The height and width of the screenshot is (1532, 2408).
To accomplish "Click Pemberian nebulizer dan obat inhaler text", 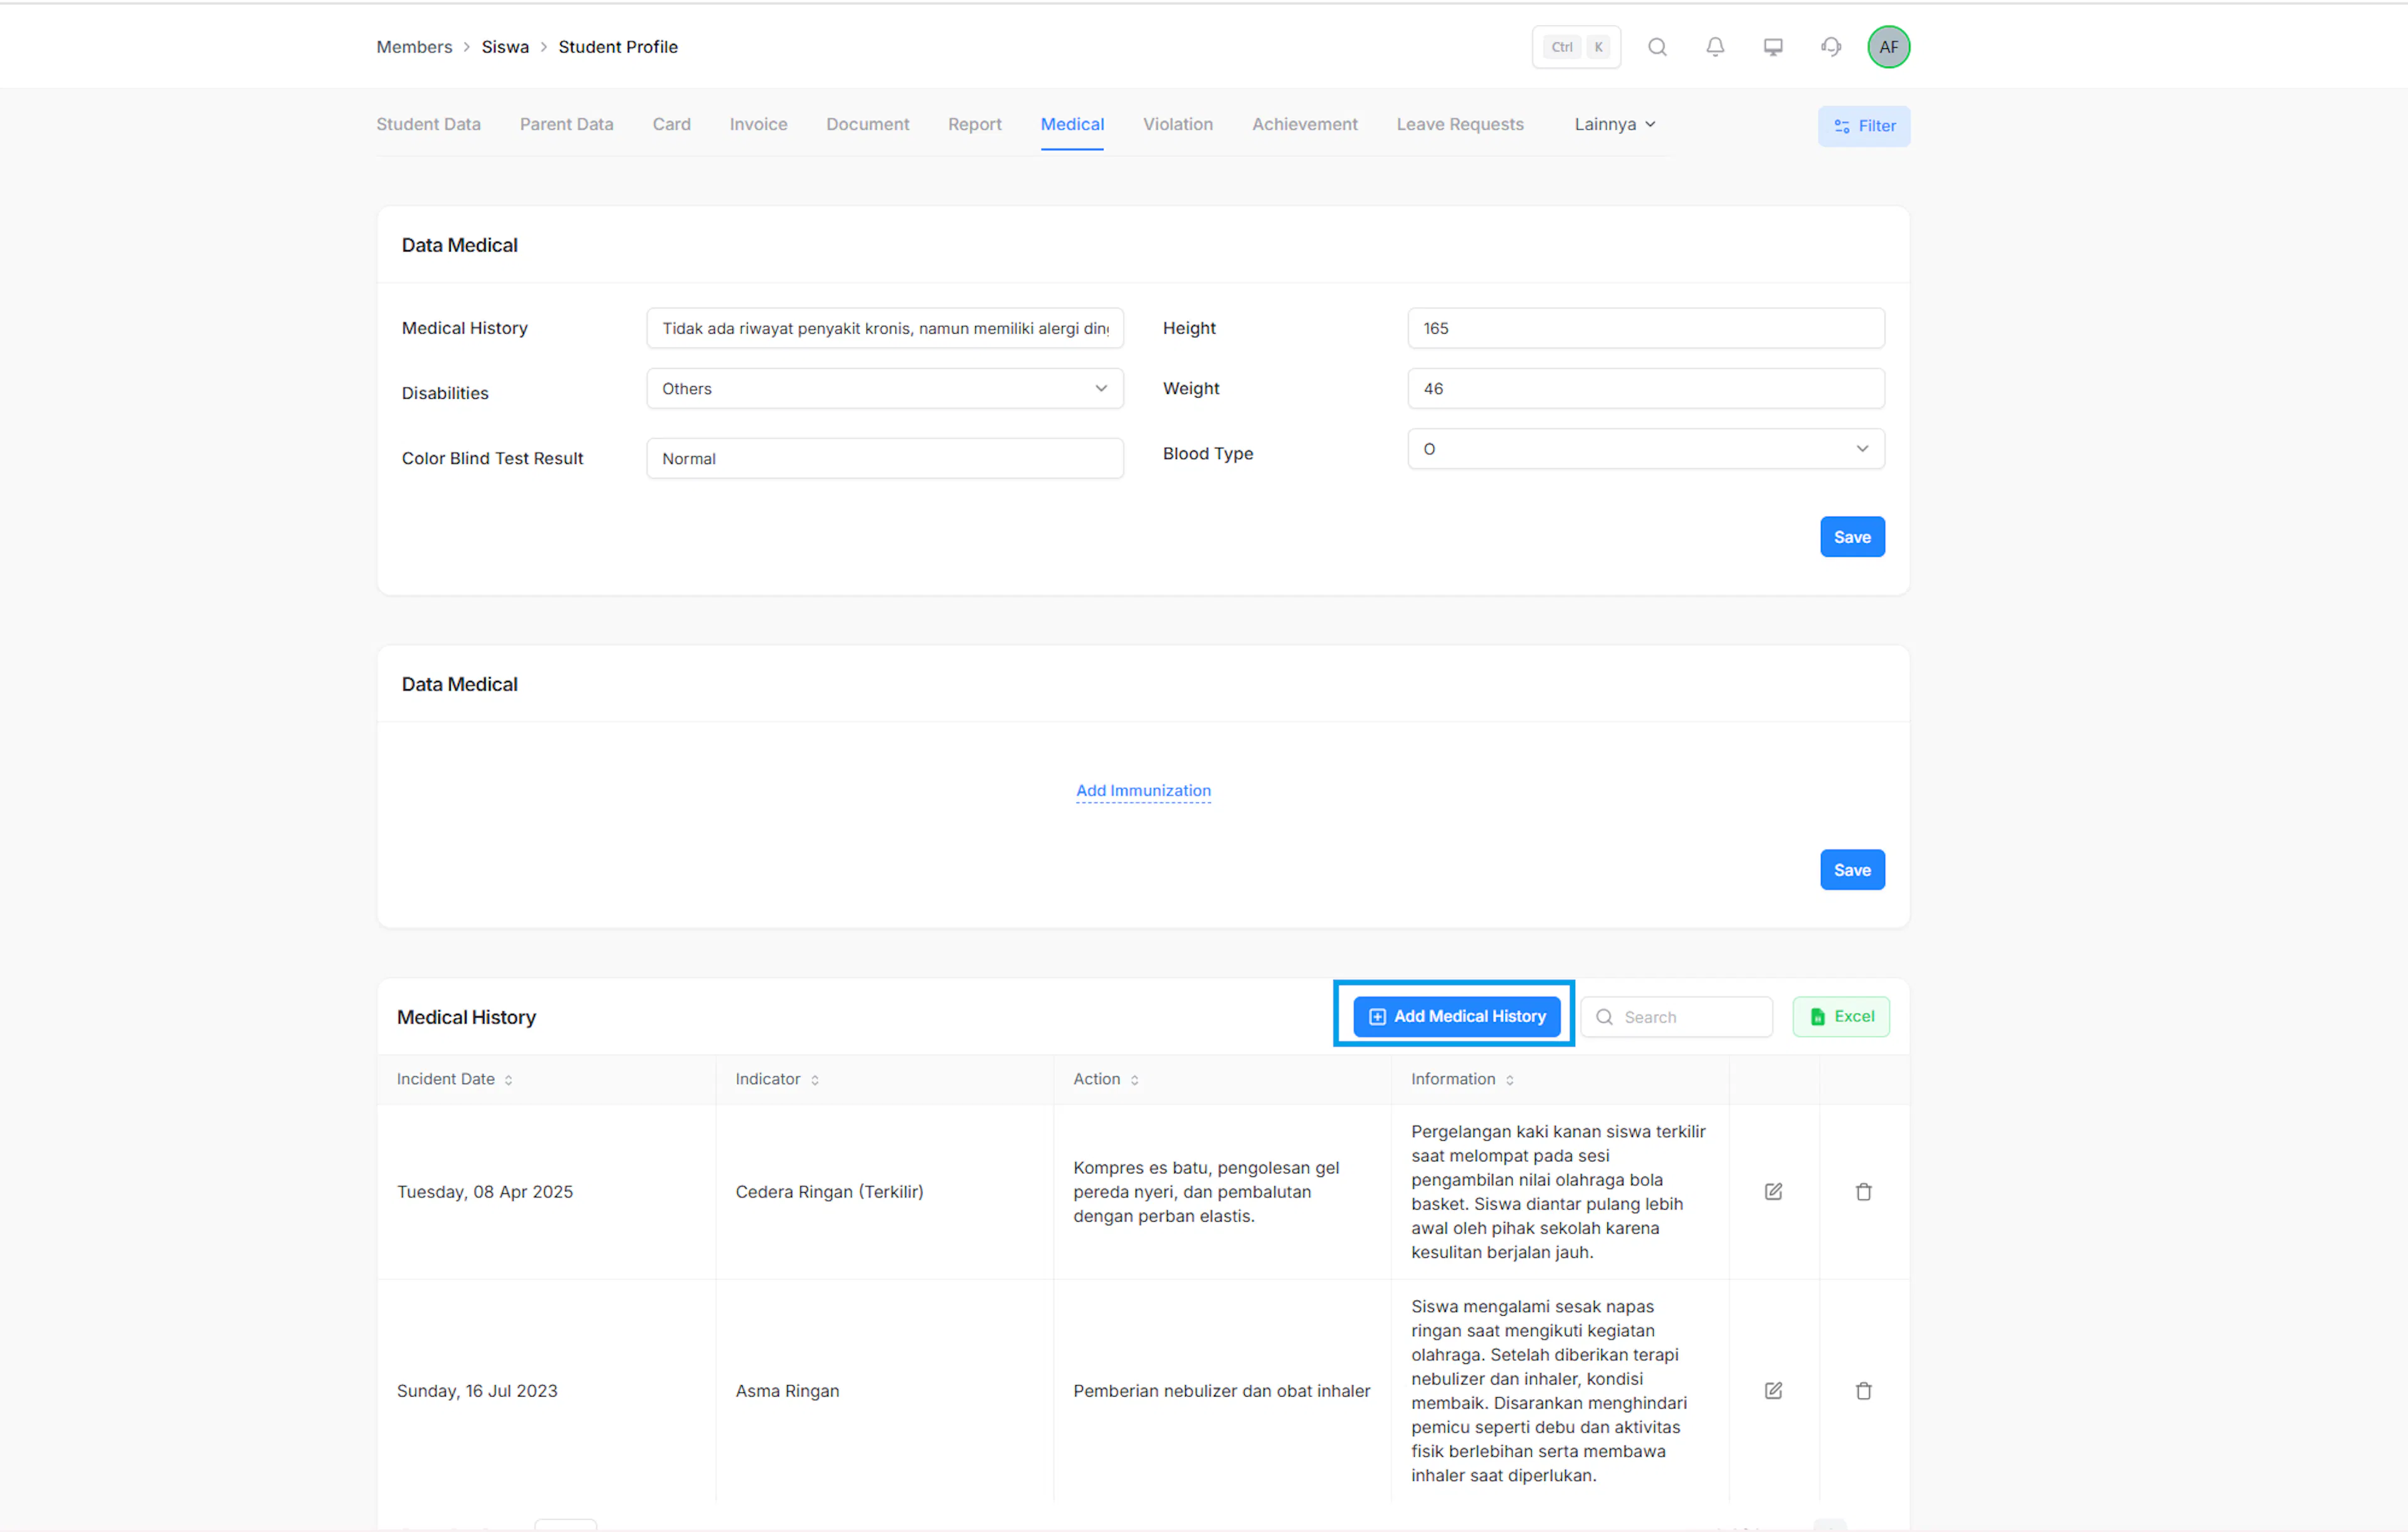I will pos(1221,1390).
